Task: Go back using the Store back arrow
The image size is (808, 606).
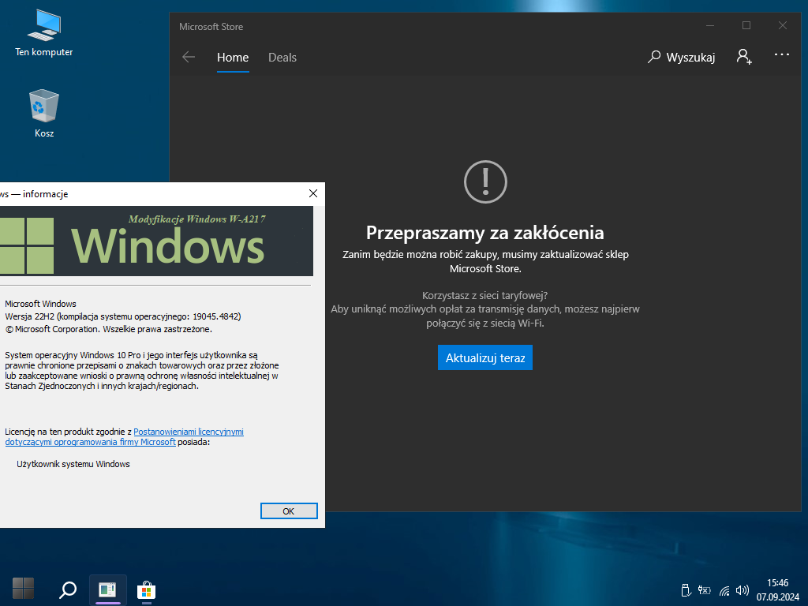Action: [189, 57]
